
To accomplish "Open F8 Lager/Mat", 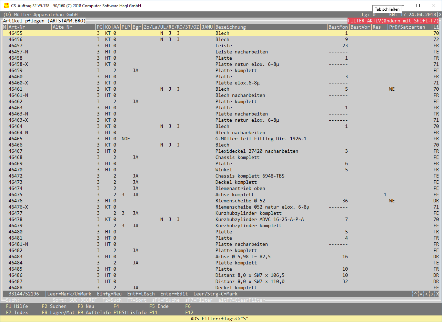I will [x=58, y=312].
